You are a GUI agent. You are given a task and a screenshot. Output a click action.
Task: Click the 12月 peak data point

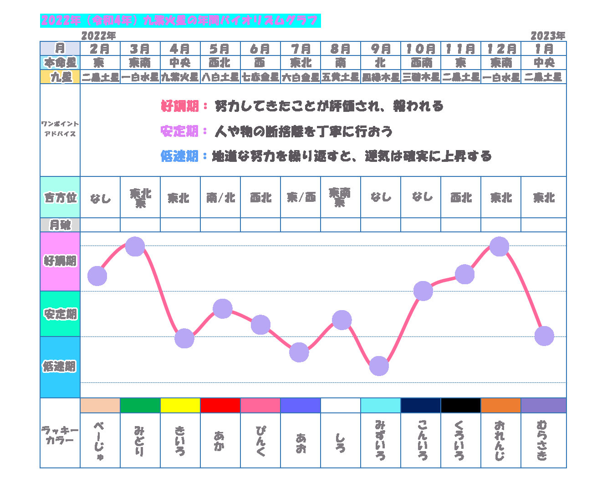(x=499, y=246)
